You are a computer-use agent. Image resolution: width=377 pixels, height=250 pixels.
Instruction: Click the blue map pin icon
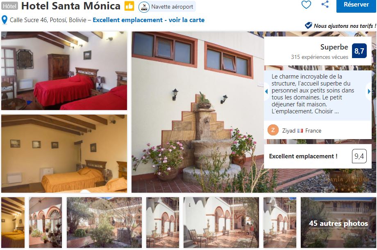5,20
